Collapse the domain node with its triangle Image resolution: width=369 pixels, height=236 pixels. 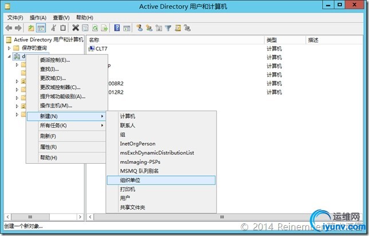coord(9,57)
